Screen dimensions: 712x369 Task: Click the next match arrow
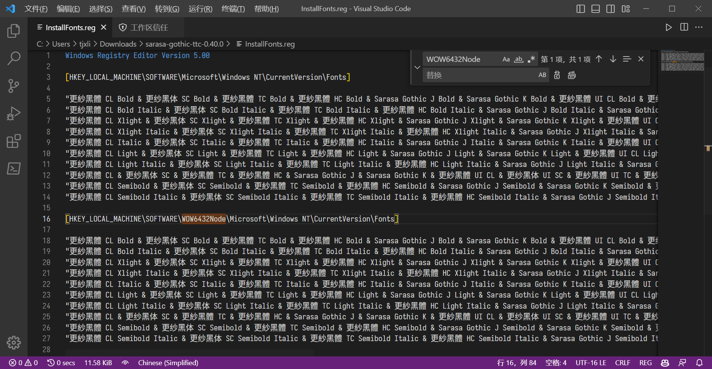click(613, 59)
